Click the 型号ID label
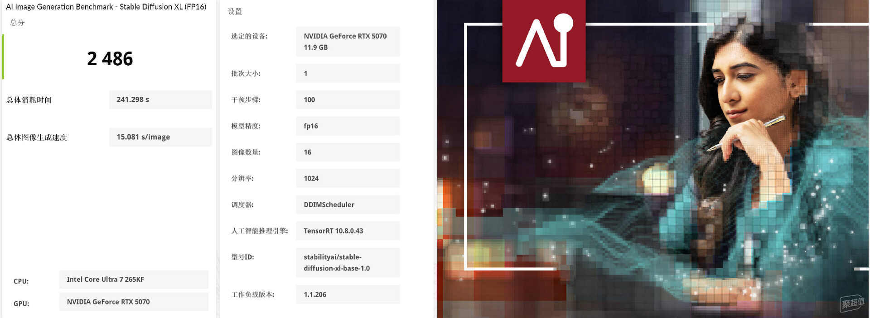 tap(242, 257)
